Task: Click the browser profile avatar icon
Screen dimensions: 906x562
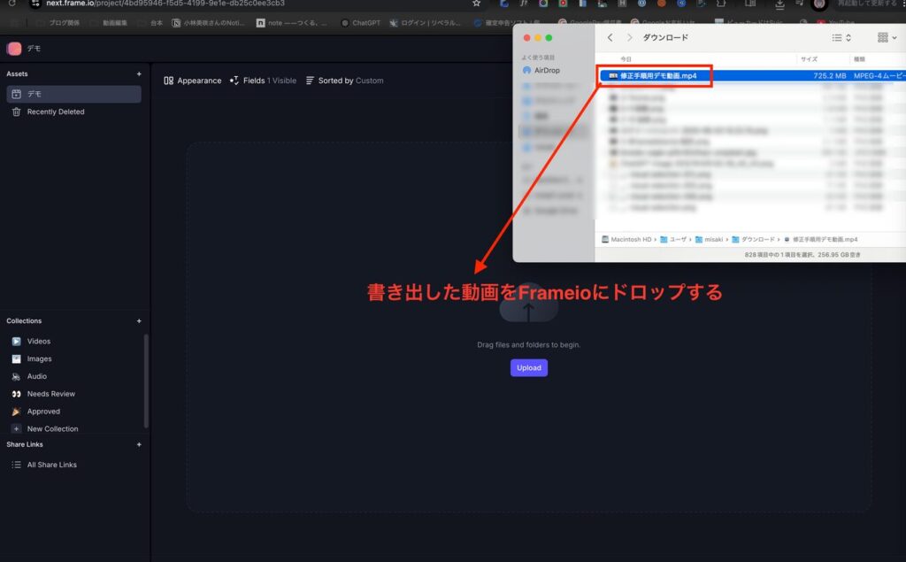Action: click(x=818, y=4)
